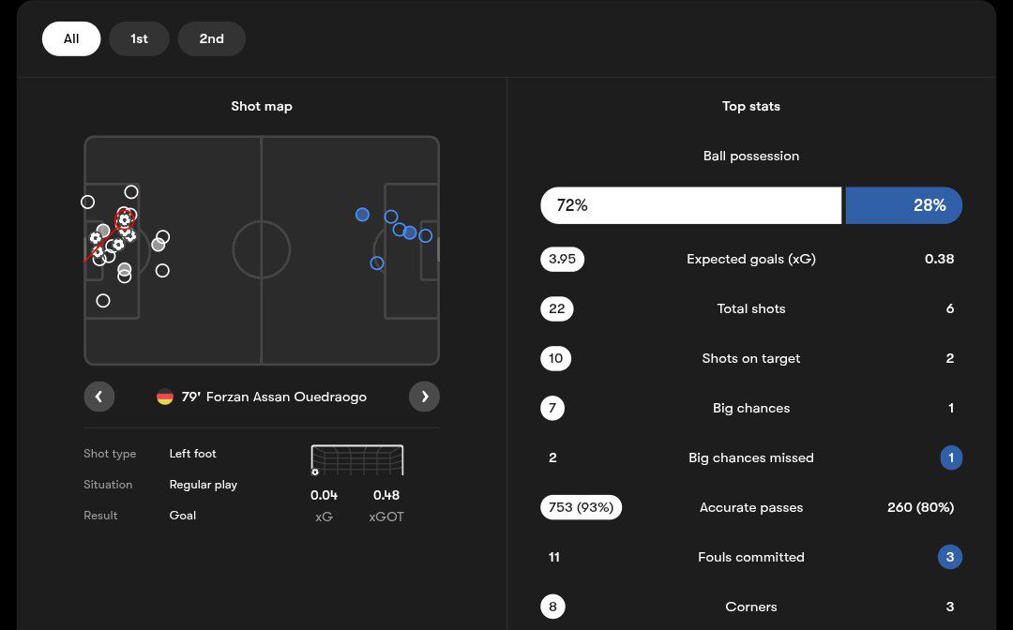Switch to the 2nd half tab
The width and height of the screenshot is (1013, 630).
(211, 38)
